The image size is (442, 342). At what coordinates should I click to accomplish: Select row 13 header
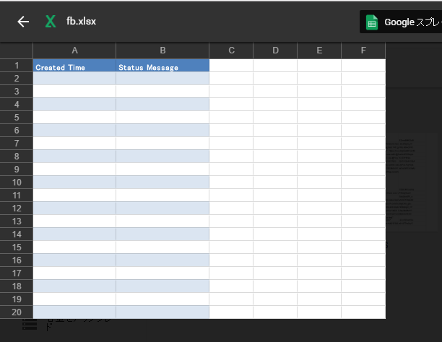[x=17, y=221]
